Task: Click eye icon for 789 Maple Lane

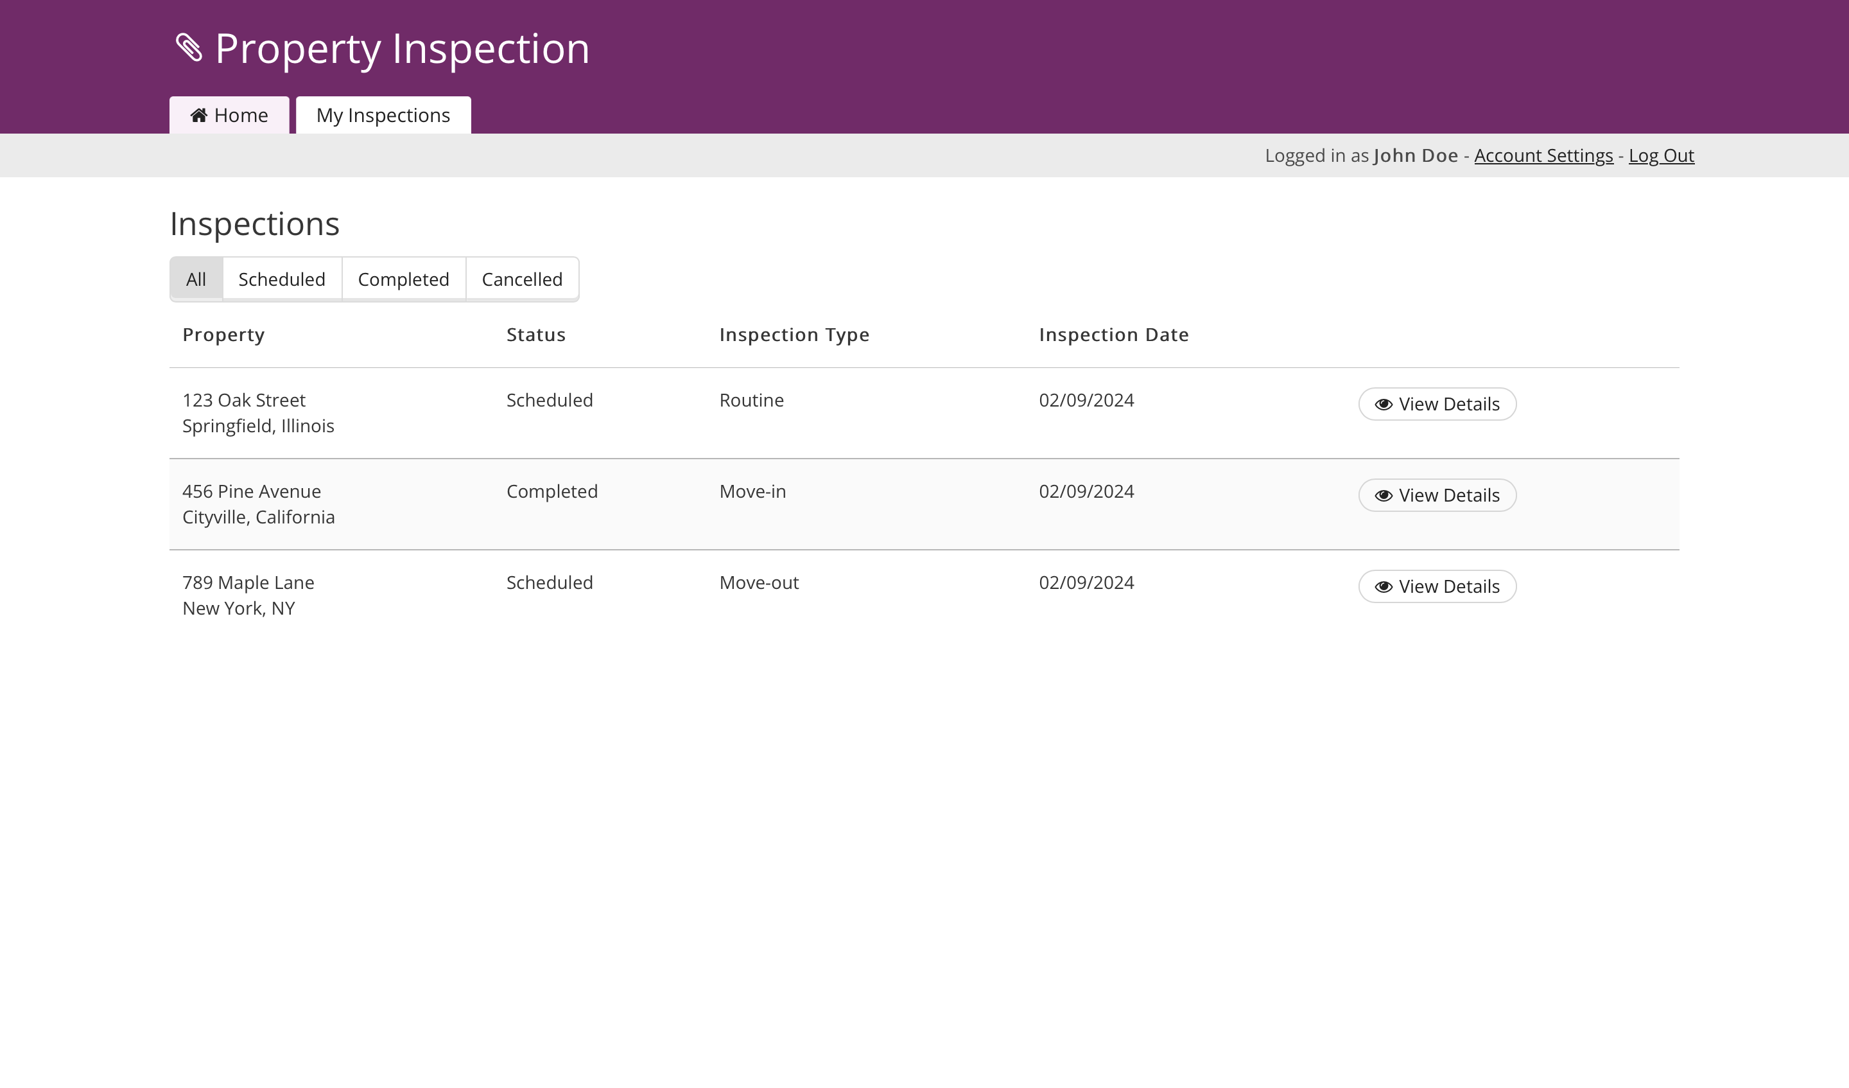Action: point(1383,586)
